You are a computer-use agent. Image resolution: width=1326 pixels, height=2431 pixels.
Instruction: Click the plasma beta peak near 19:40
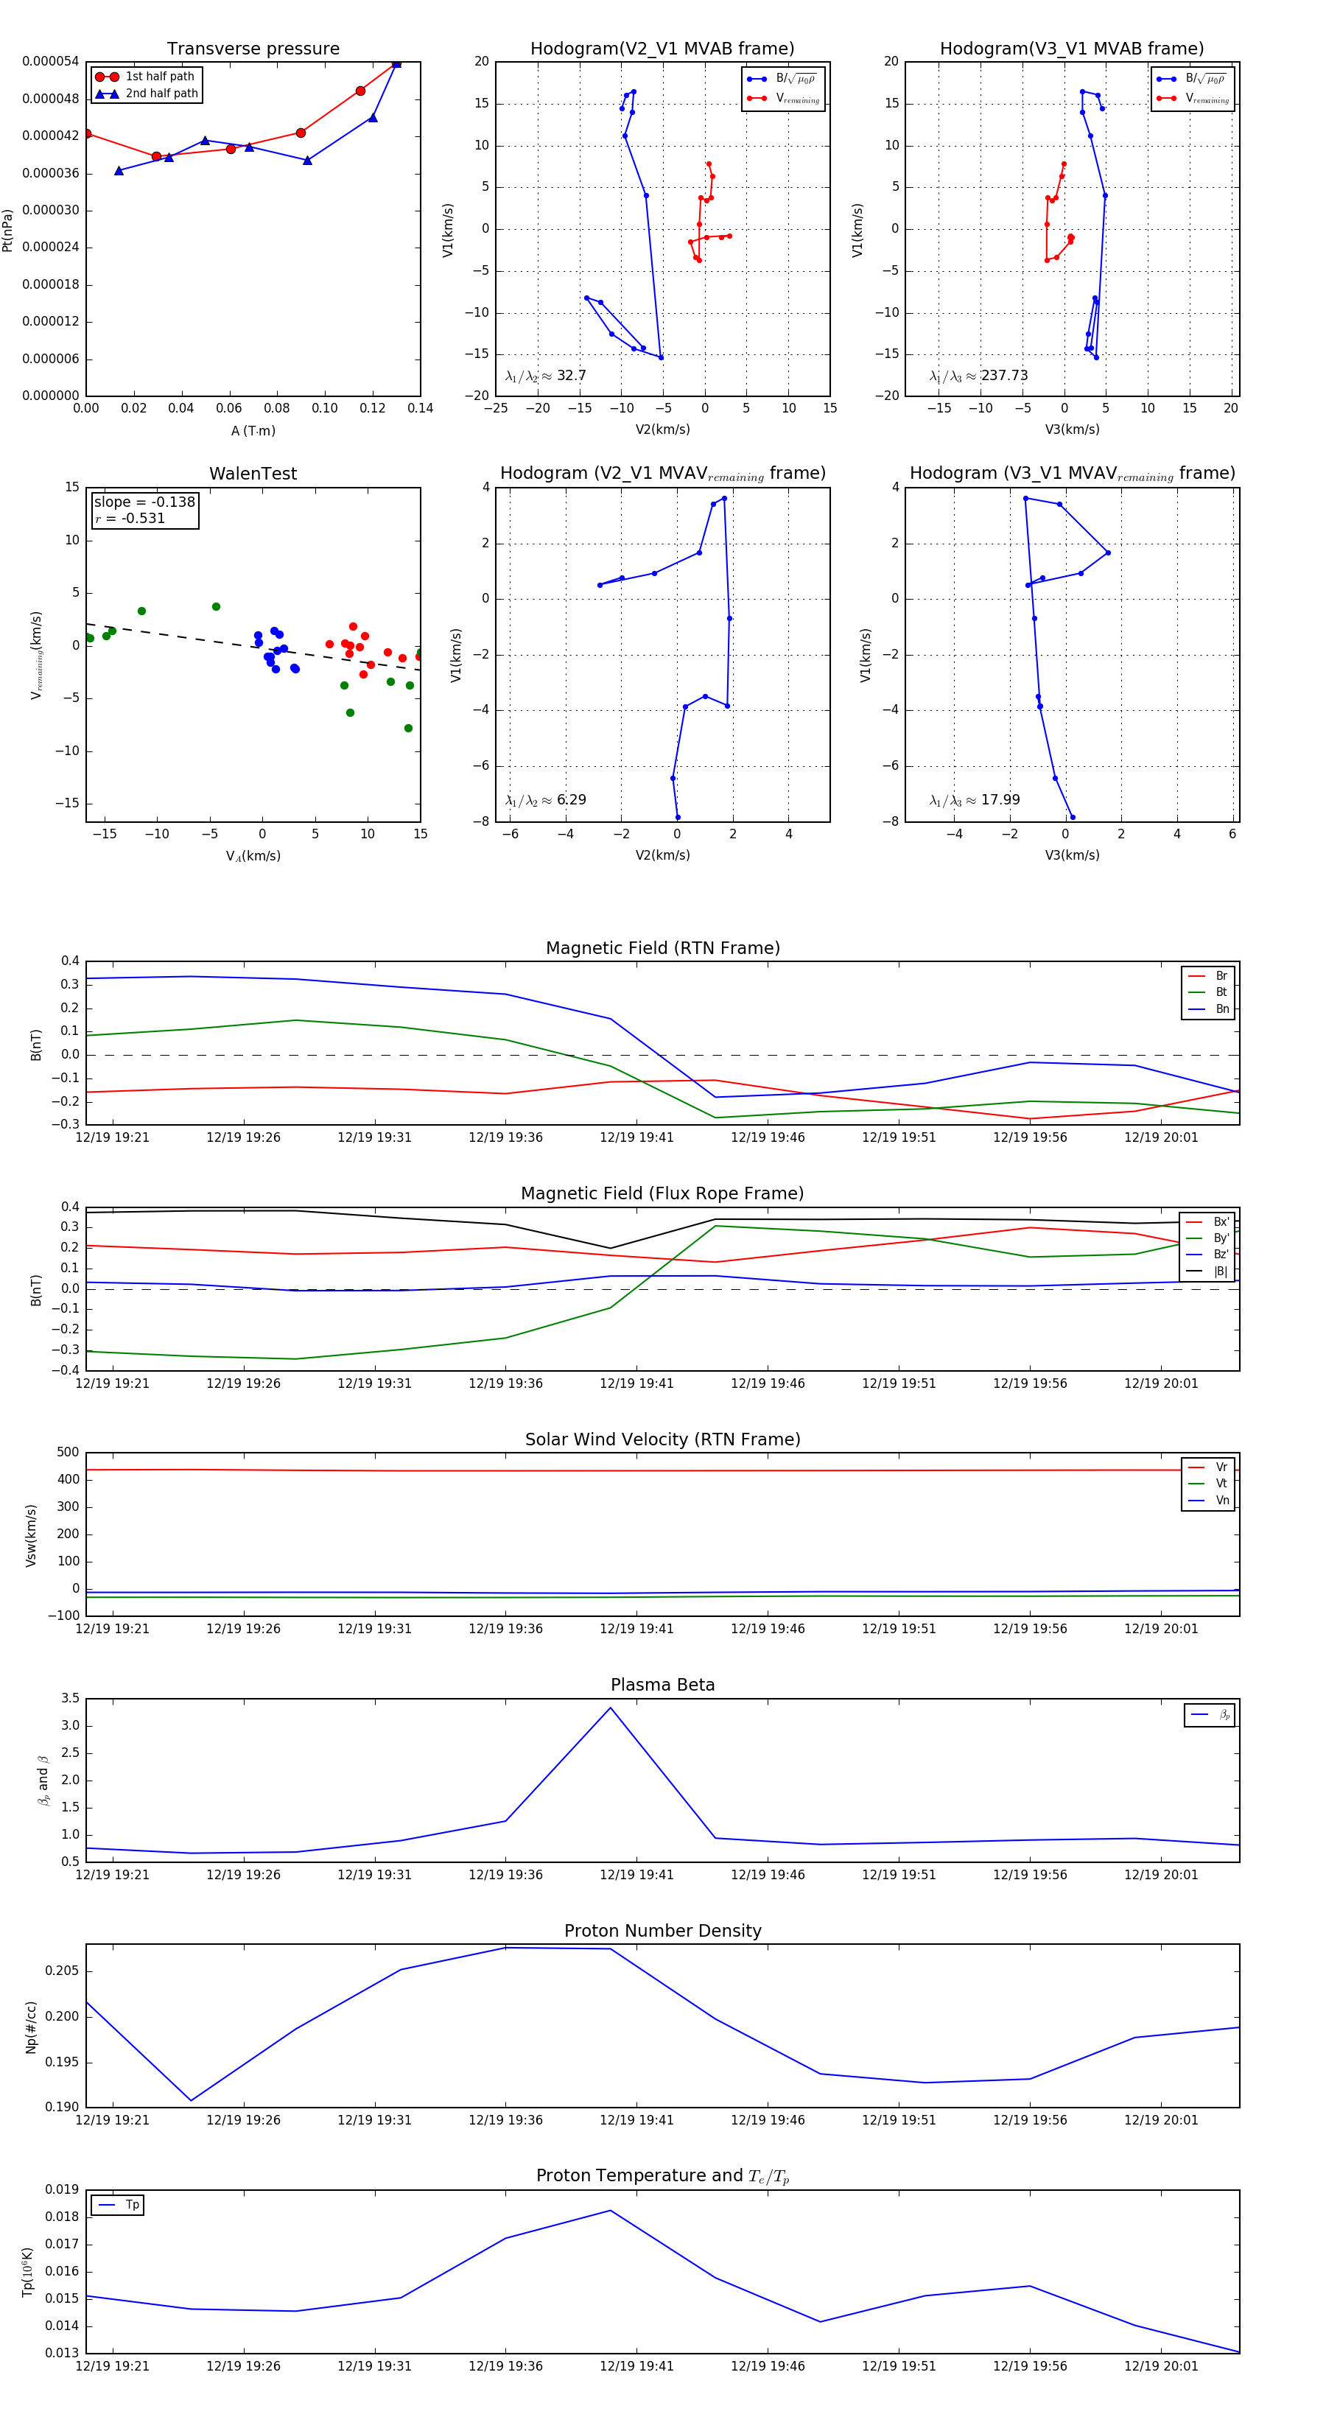click(x=611, y=1708)
